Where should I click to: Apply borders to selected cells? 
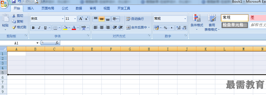pyautogui.click(x=55, y=28)
